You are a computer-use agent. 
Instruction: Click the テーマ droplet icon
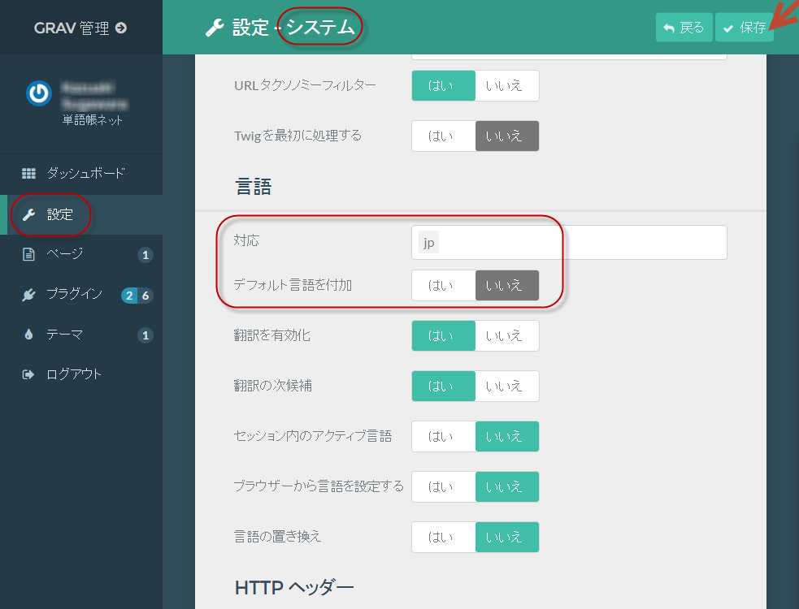(28, 335)
